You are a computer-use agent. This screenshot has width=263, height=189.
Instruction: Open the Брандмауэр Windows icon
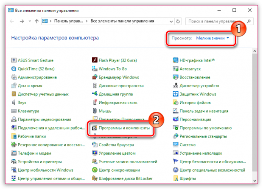pyautogui.click(x=95, y=77)
